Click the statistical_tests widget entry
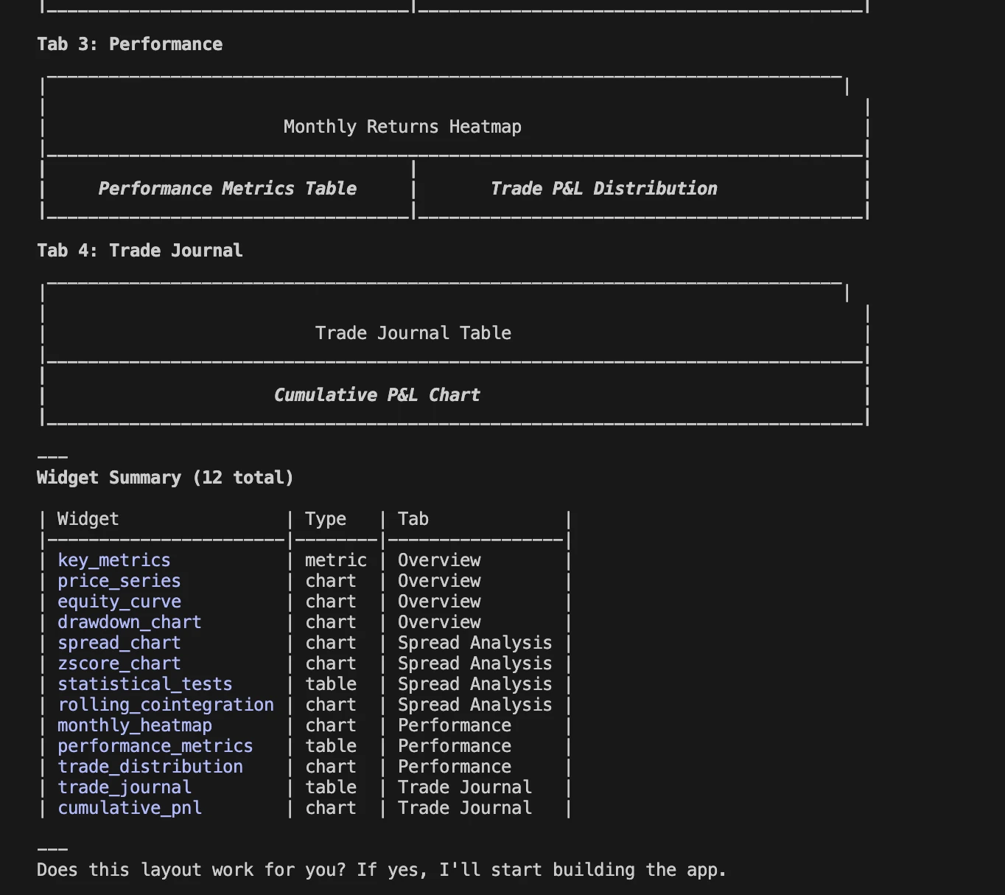Screen dimensions: 1005x895 click(x=145, y=684)
